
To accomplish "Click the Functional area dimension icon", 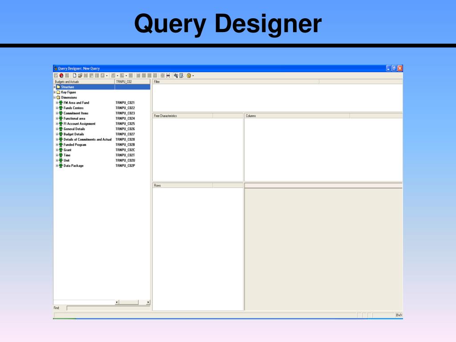I will pos(61,118).
